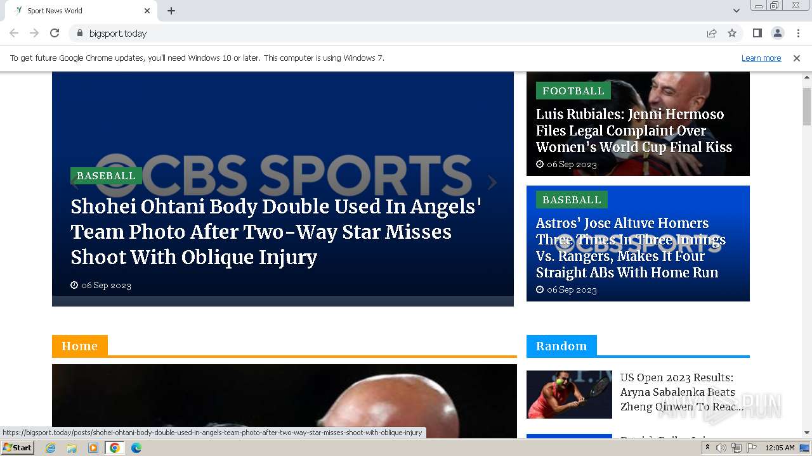Close the Sport News World tab

click(x=147, y=11)
